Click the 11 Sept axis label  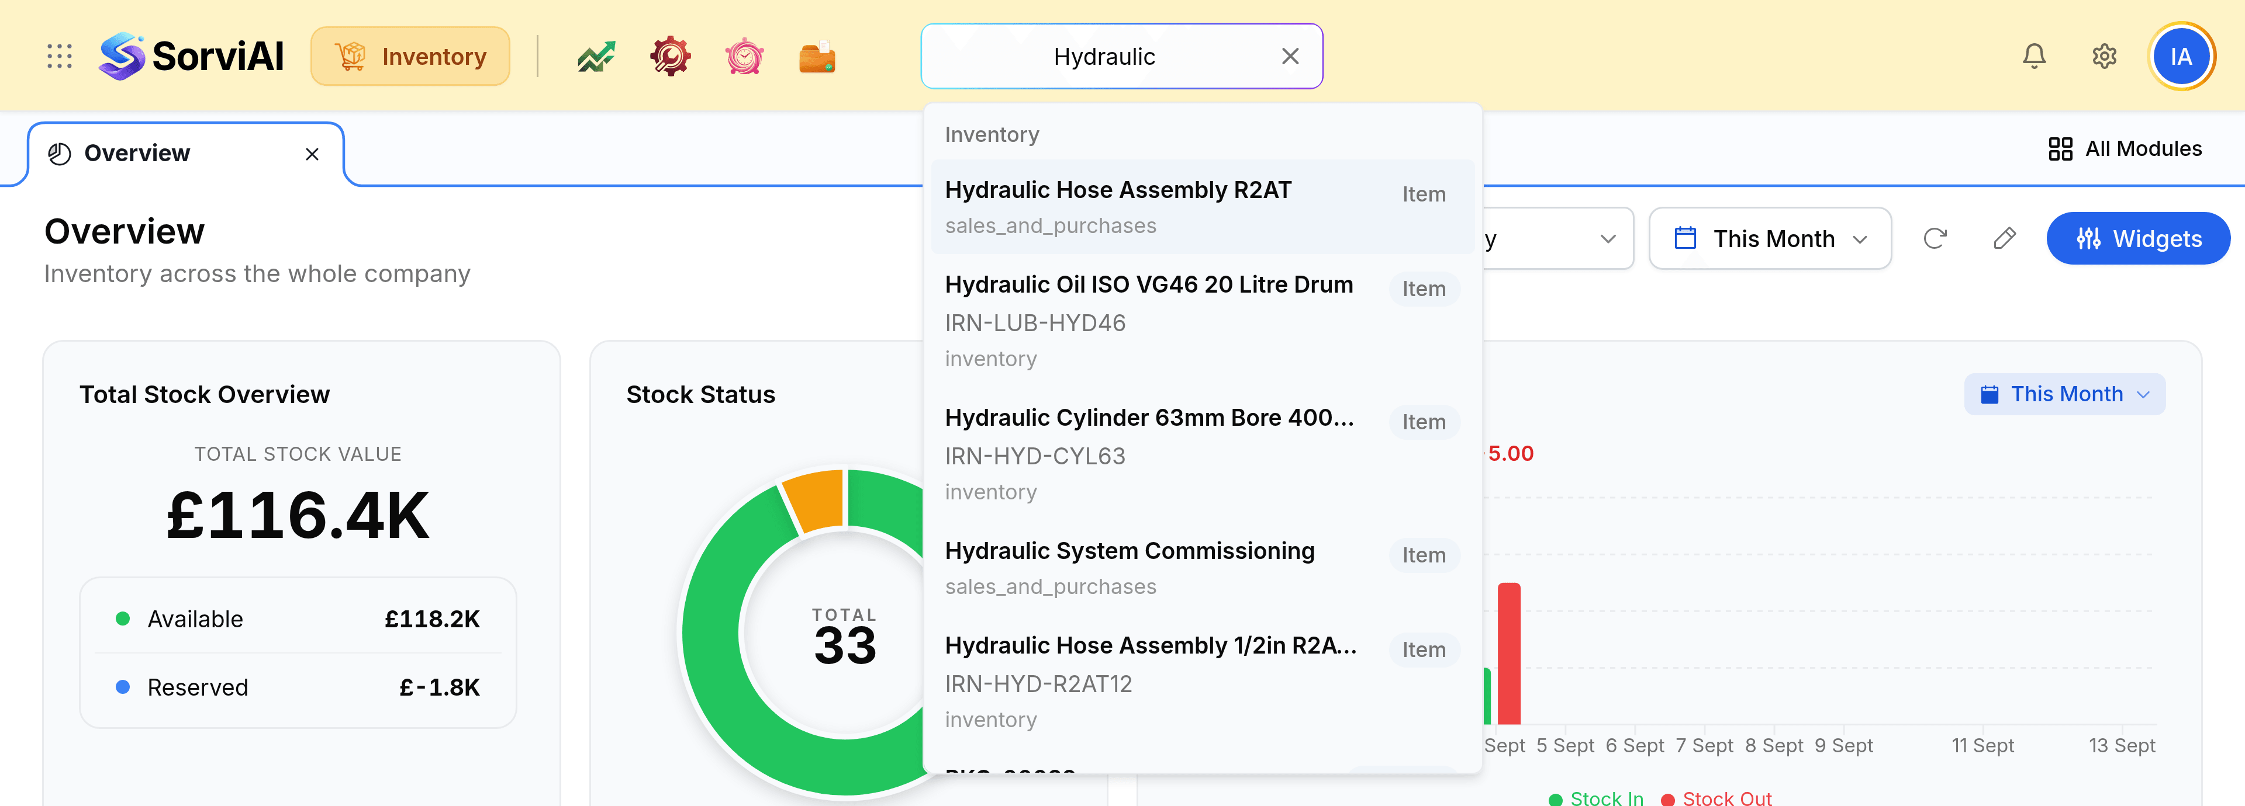[x=1982, y=746]
